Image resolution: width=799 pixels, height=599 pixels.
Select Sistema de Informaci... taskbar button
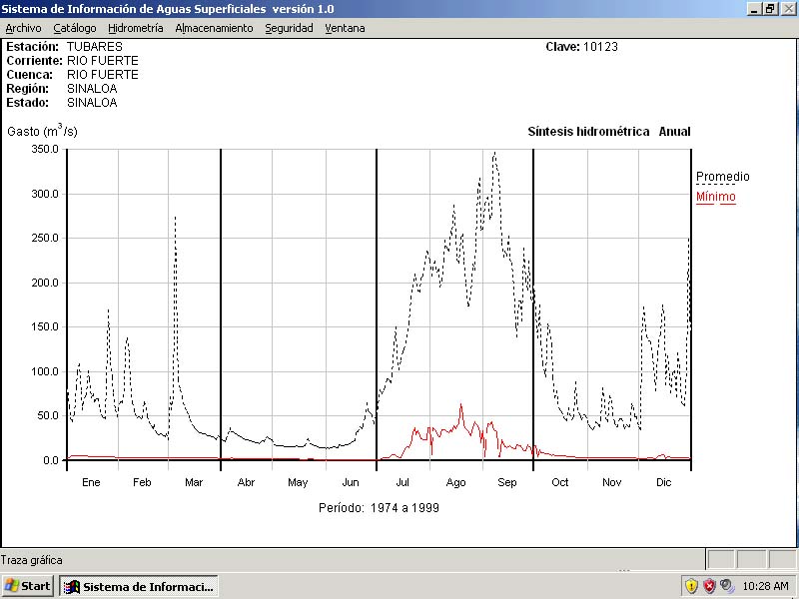click(139, 586)
